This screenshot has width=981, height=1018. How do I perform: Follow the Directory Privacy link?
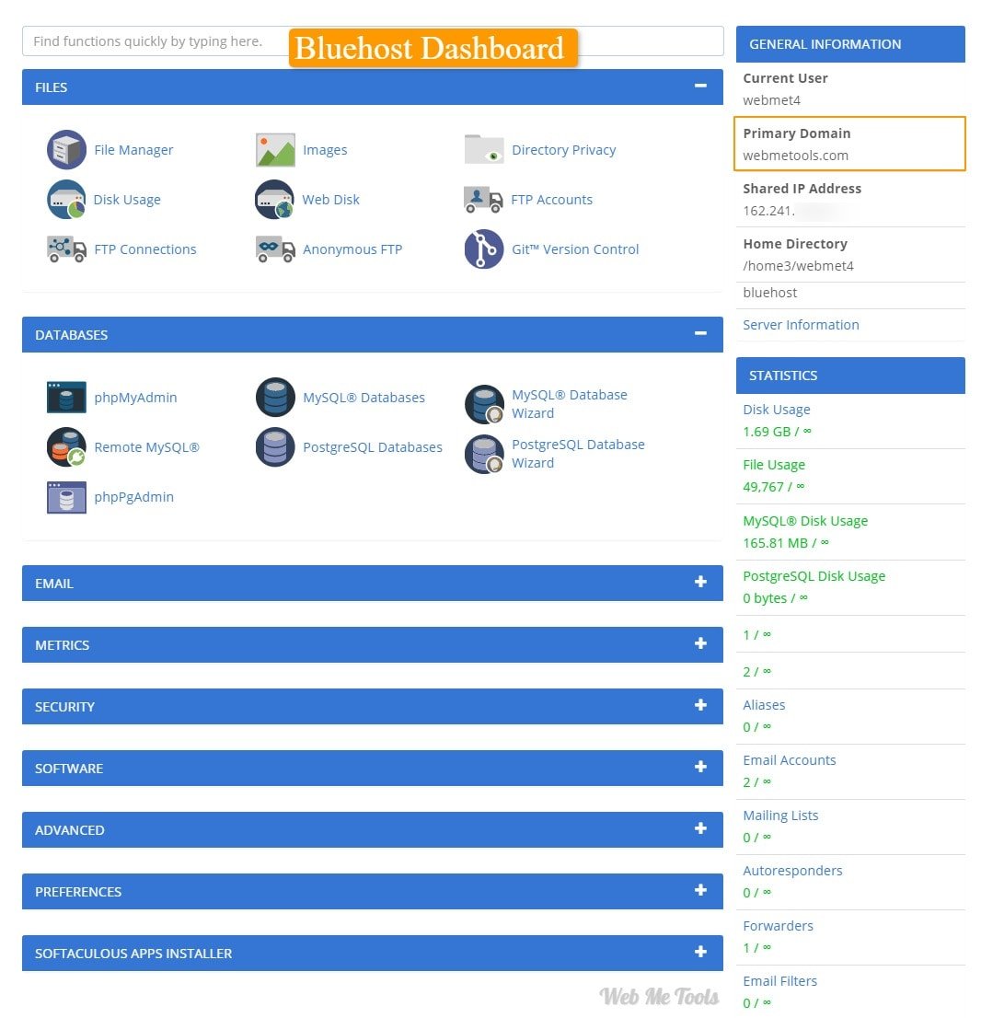coord(563,150)
